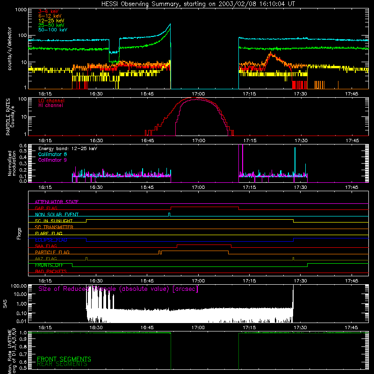Click the red 3-6 keV legend entry
This screenshot has height=374, width=374.
pos(49,11)
